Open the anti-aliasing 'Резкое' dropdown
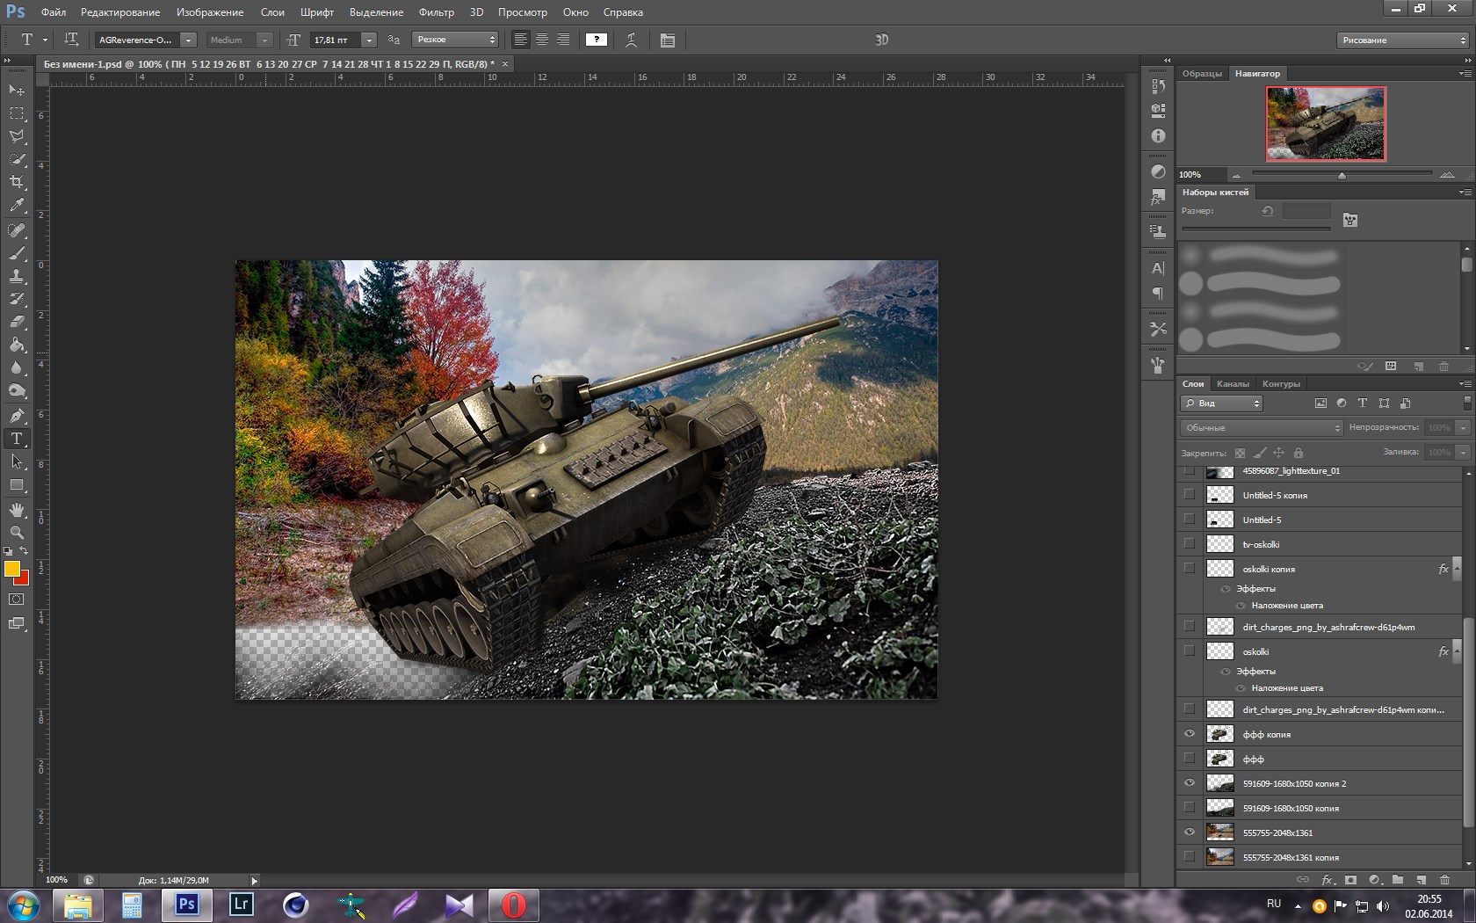This screenshot has height=923, width=1476. pyautogui.click(x=456, y=40)
